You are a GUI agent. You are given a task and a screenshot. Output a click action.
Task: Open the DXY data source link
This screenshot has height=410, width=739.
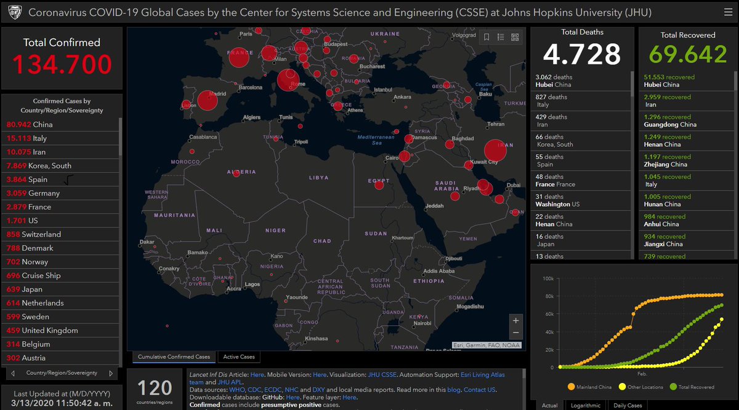319,390
